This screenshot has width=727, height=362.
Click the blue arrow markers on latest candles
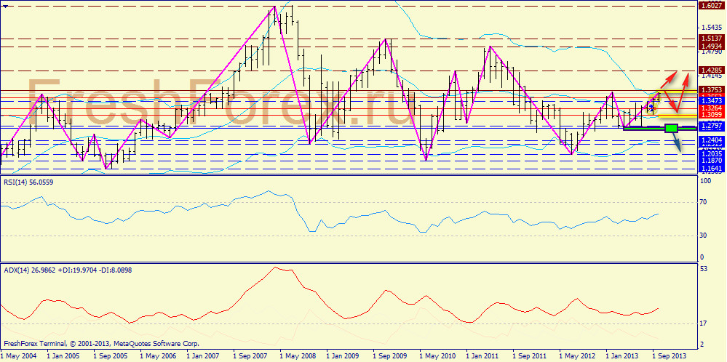click(651, 107)
